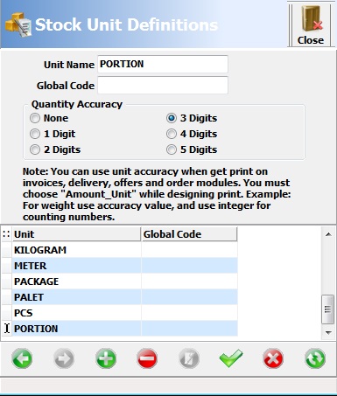The height and width of the screenshot is (396, 337).
Task: Go to previous record with green left arrow
Action: (x=22, y=358)
